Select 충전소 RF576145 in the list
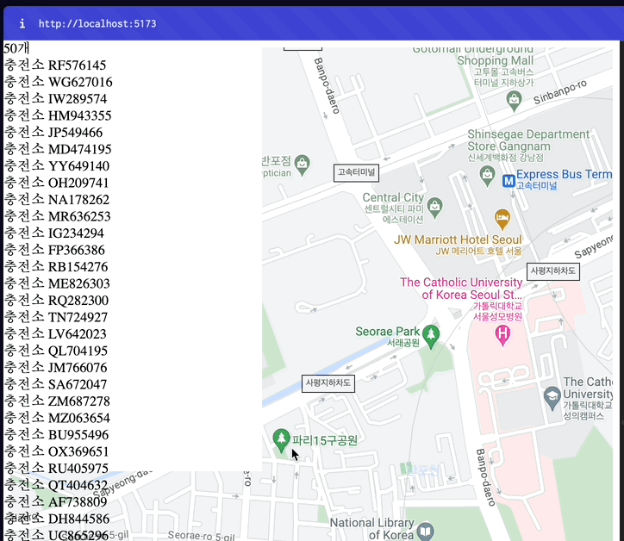 point(55,65)
